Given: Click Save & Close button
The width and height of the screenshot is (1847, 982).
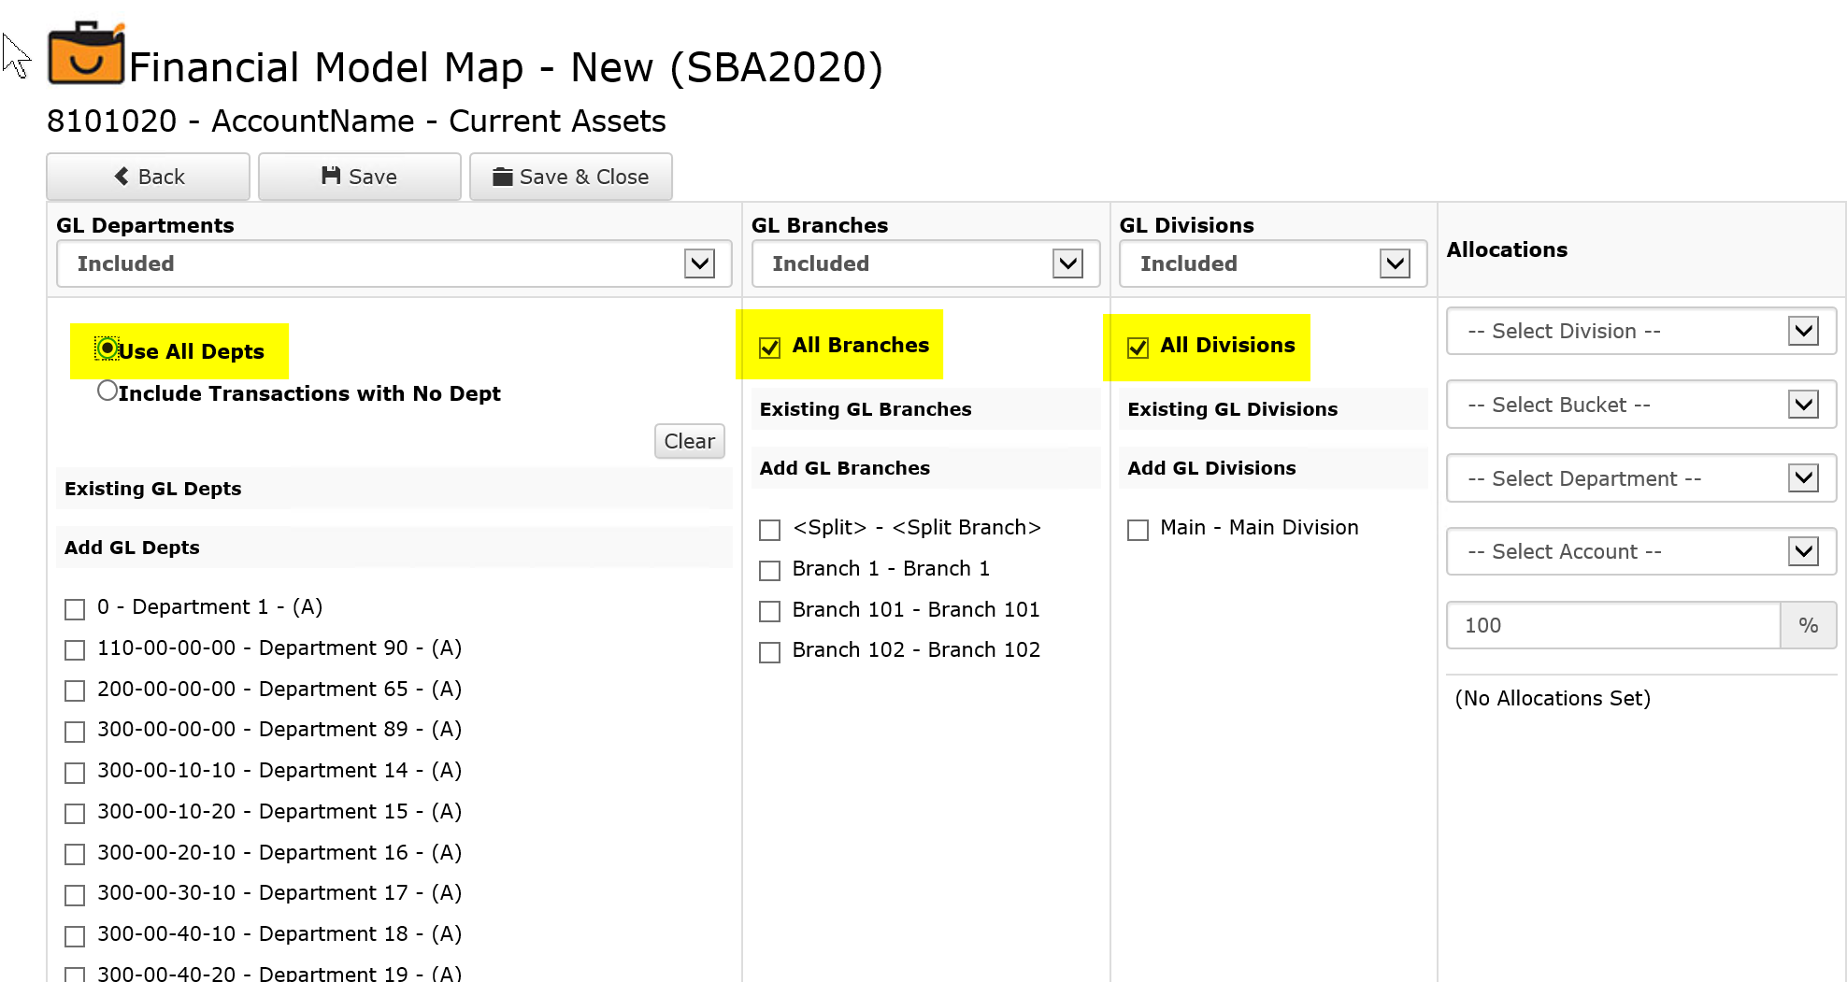Looking at the screenshot, I should [571, 177].
